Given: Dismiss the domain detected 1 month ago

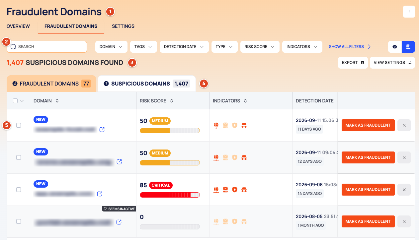Looking at the screenshot, I should [404, 221].
